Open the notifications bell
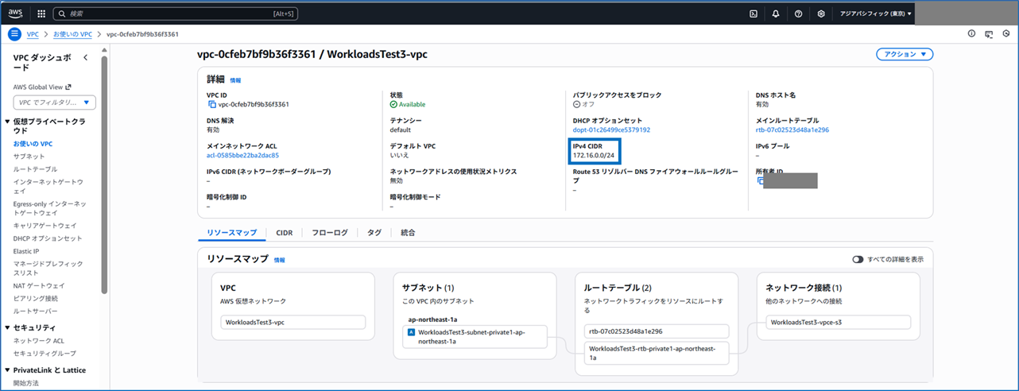The image size is (1019, 391). (x=776, y=14)
